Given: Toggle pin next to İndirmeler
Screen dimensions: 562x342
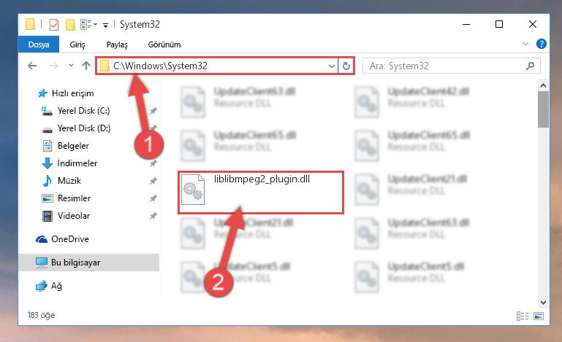Looking at the screenshot, I should [x=153, y=163].
